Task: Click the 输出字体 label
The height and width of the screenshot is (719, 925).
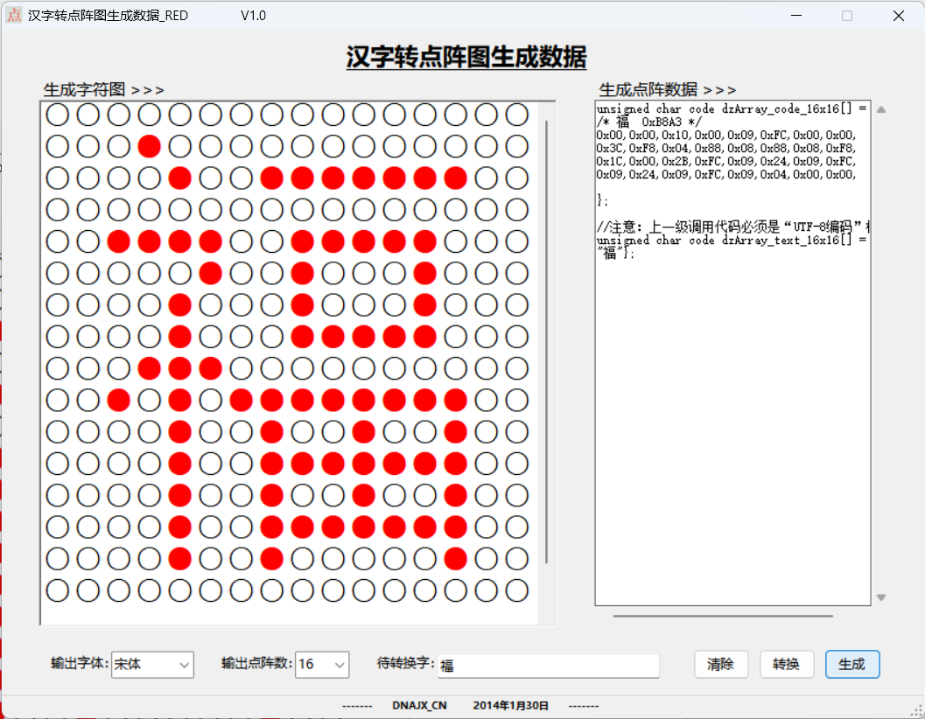Action: click(x=80, y=663)
